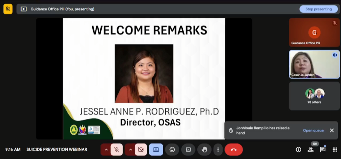Toggle the muted microphone button
The image size is (341, 159).
click(x=117, y=149)
